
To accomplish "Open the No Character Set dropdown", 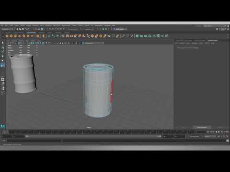I will coord(195,136).
